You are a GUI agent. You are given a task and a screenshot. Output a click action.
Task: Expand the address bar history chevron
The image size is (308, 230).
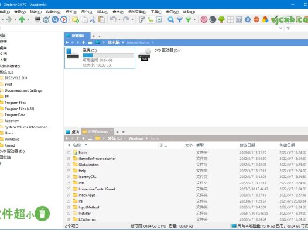tap(280, 28)
